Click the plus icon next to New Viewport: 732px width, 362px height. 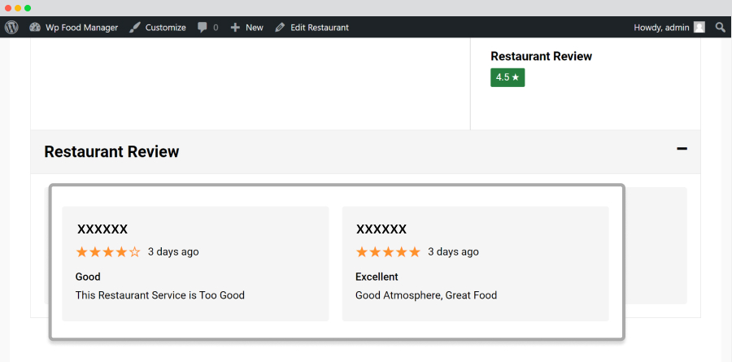tap(235, 28)
